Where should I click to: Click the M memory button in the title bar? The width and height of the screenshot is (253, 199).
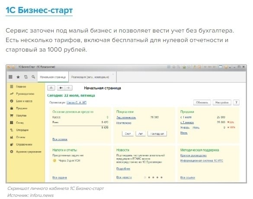[205, 67]
